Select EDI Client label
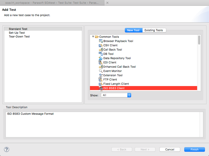Viewport: 209px width, 156px height. [110, 62]
